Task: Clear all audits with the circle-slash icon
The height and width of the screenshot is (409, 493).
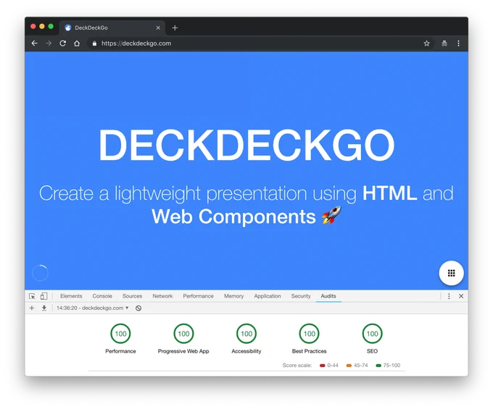Action: pos(138,308)
